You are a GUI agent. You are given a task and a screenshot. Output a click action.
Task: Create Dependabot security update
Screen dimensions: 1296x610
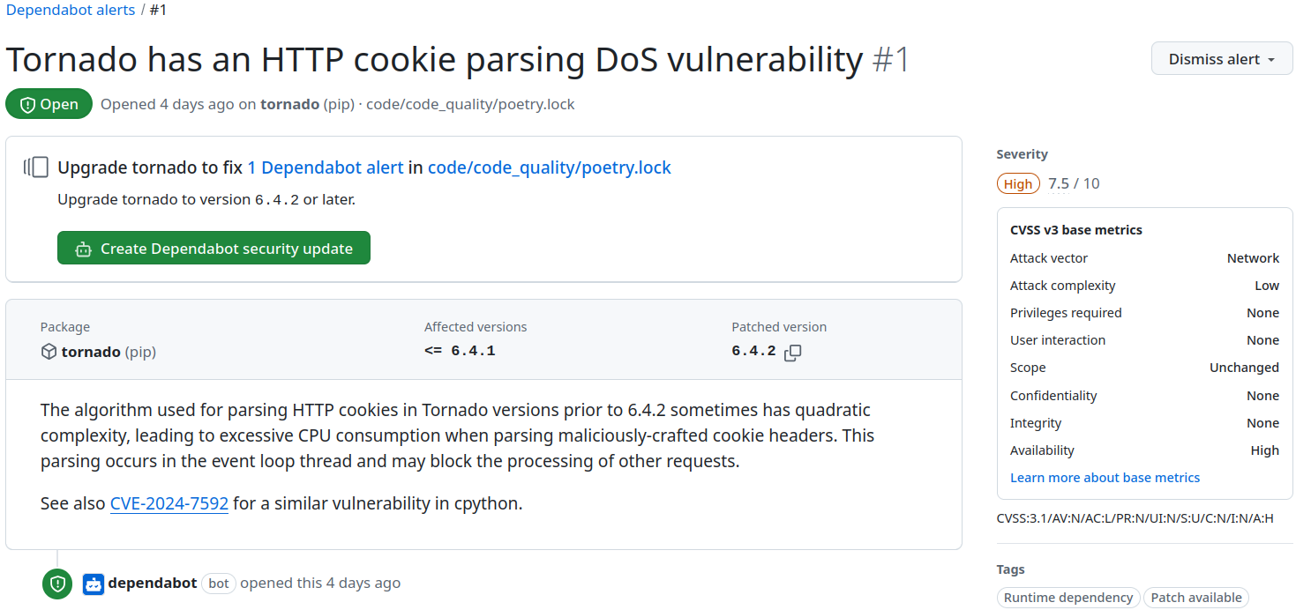coord(214,249)
